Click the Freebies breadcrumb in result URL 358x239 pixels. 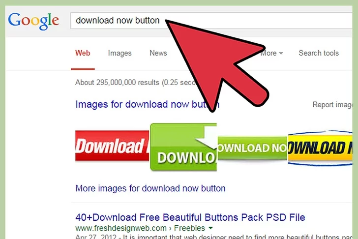190,229
